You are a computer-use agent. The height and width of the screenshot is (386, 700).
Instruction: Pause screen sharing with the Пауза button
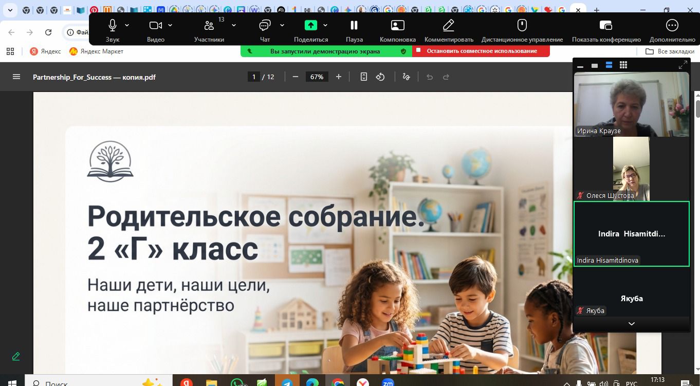(x=354, y=26)
